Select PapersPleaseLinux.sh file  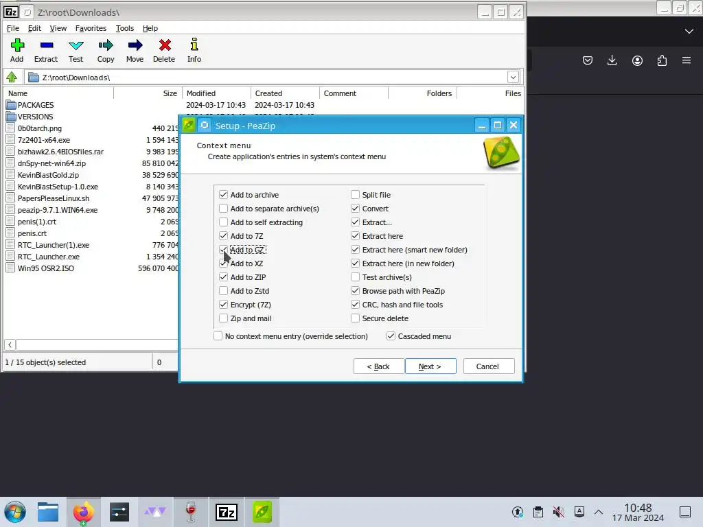point(54,198)
